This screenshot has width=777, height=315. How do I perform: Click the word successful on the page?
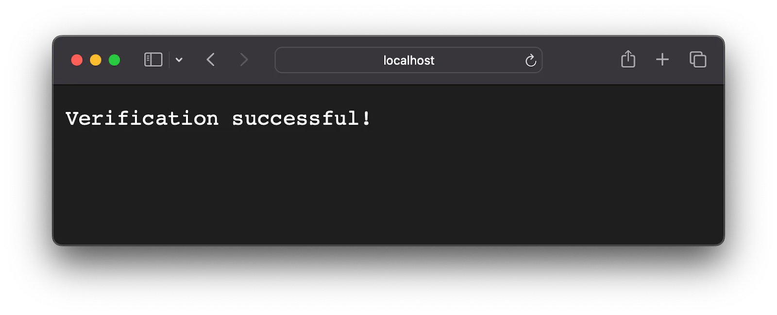pyautogui.click(x=296, y=118)
